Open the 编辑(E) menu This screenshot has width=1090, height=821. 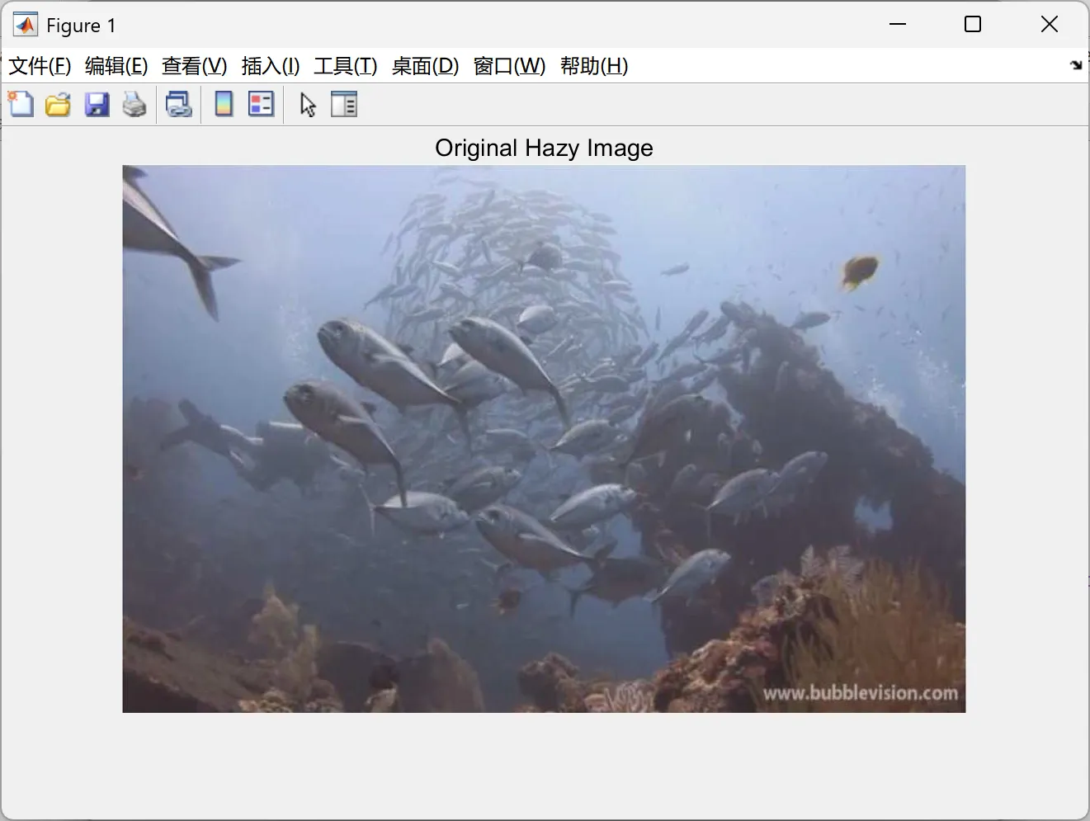click(116, 66)
